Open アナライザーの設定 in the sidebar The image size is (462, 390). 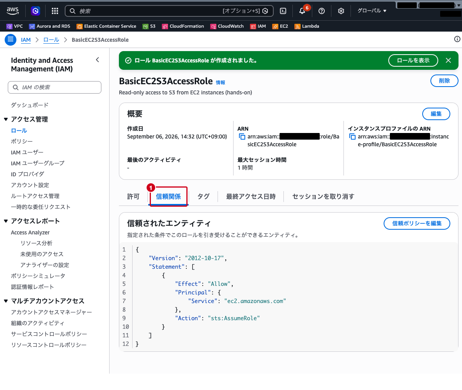coord(44,265)
